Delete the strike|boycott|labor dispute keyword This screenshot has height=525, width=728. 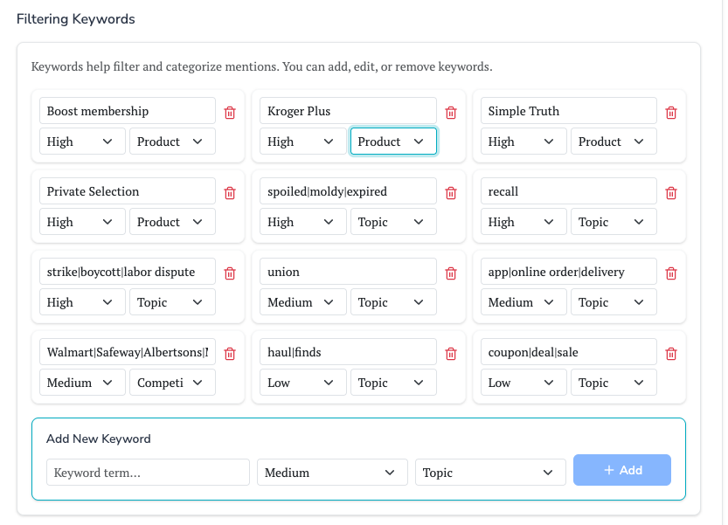(230, 273)
